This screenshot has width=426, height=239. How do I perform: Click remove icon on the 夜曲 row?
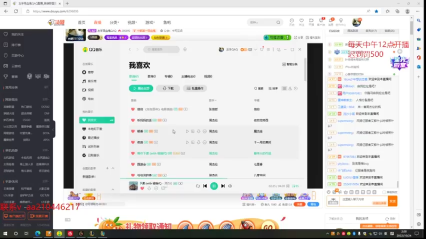204,142
